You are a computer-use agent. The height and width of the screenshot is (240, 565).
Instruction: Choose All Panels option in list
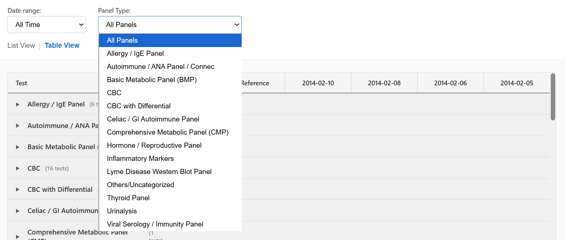pyautogui.click(x=170, y=40)
